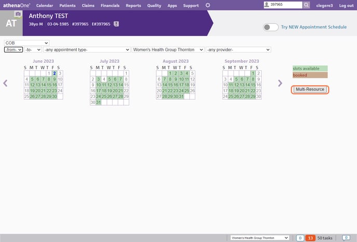Go to previous months with left arrow

coord(6,83)
